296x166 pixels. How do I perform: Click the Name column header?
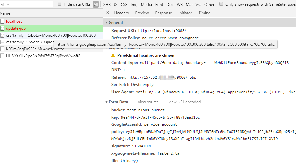51,13
